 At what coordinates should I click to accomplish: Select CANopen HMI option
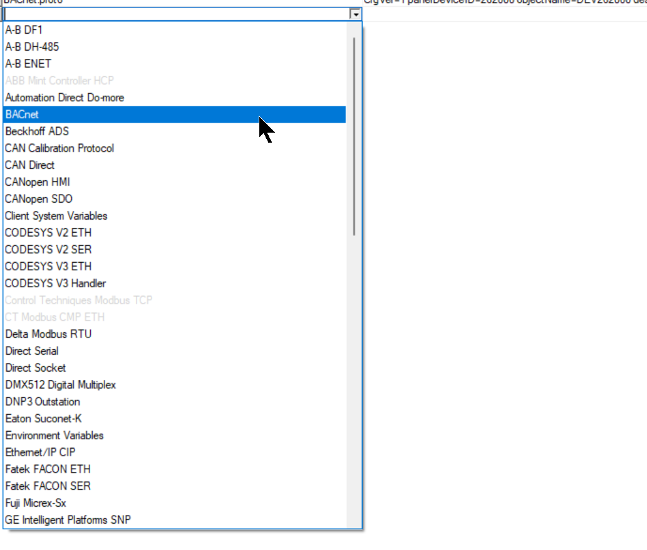pyautogui.click(x=175, y=182)
